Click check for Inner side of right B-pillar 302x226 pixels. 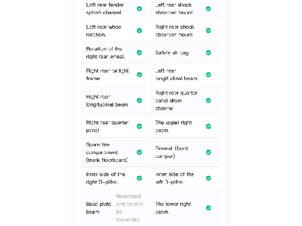coord(139,178)
